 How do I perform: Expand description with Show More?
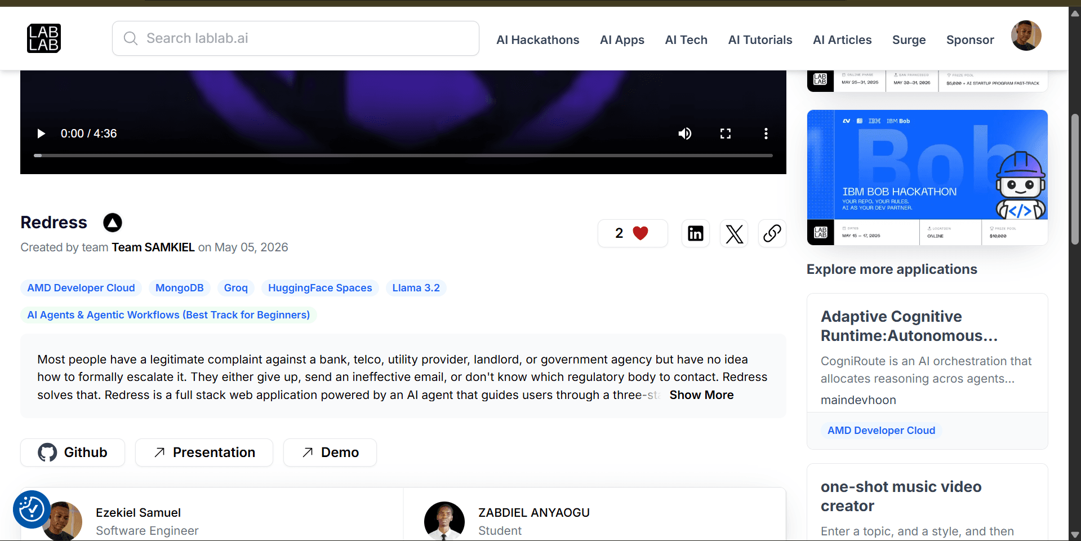(x=701, y=395)
